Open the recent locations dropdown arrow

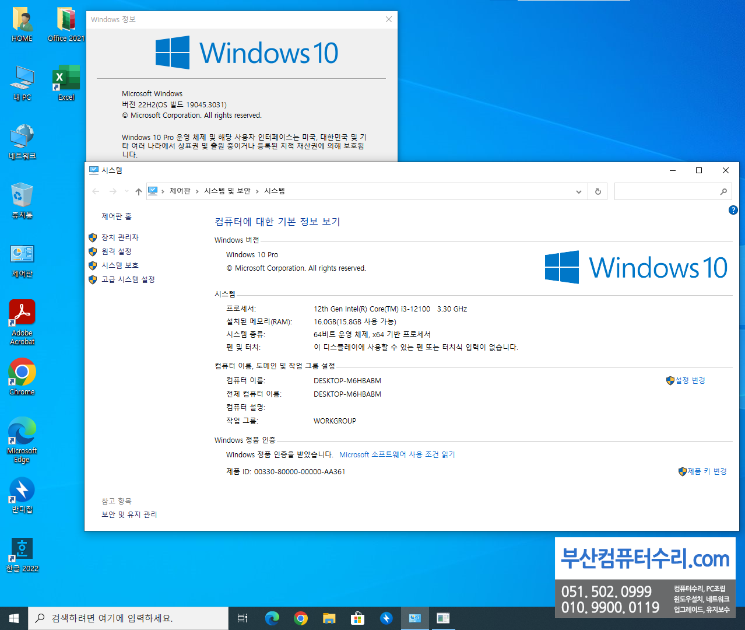126,191
